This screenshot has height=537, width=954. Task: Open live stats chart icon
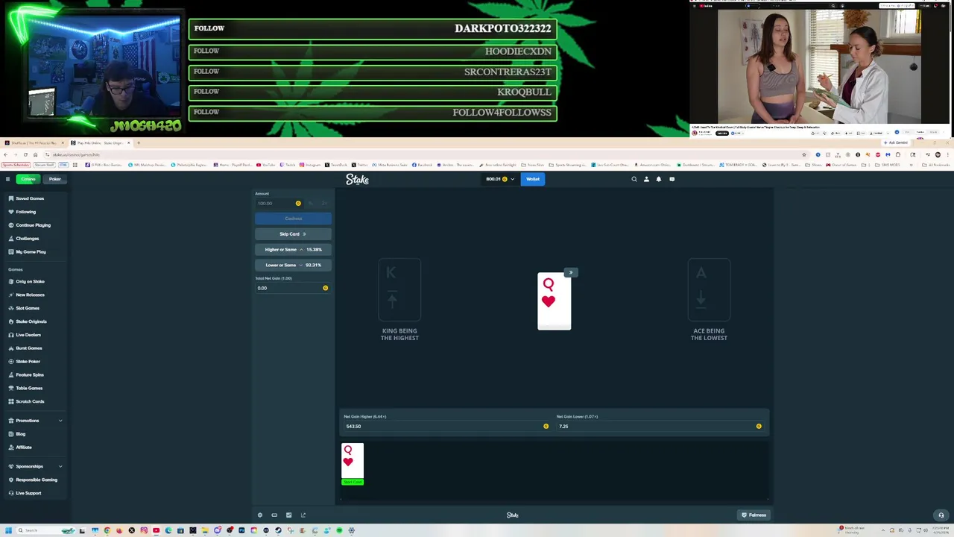[288, 515]
